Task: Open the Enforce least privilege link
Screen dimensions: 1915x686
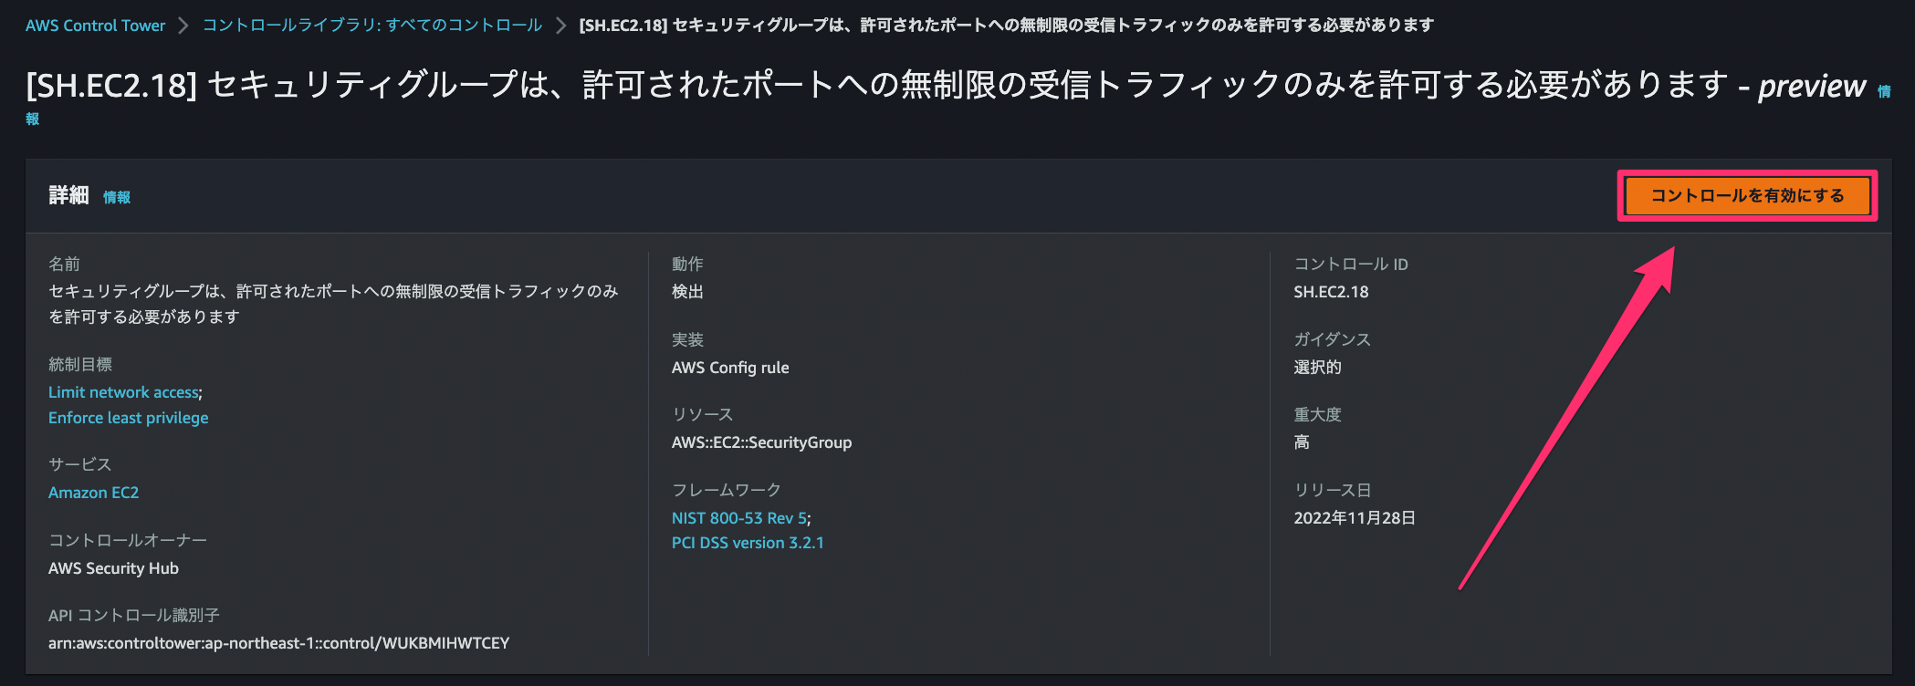Action: pyautogui.click(x=129, y=418)
